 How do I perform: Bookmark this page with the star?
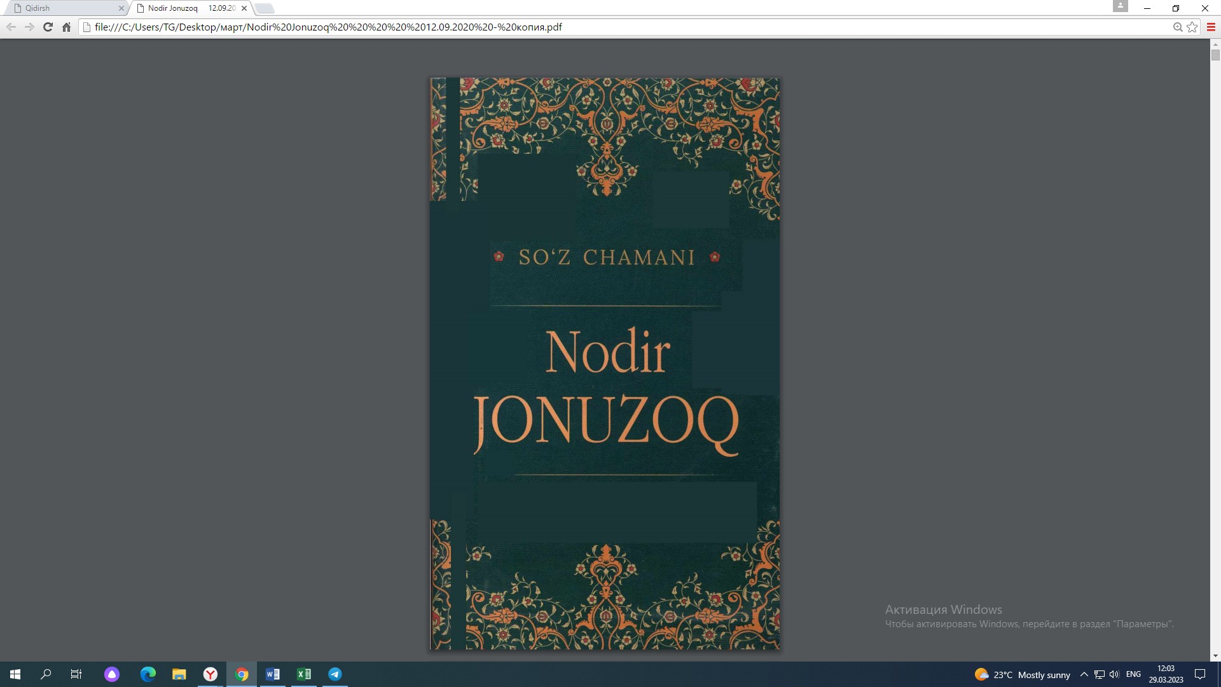[1192, 27]
